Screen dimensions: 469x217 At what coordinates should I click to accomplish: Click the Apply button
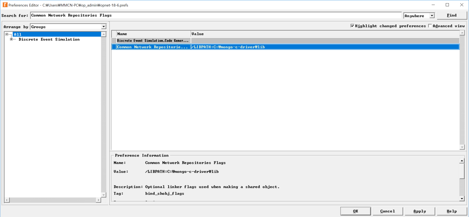420,211
